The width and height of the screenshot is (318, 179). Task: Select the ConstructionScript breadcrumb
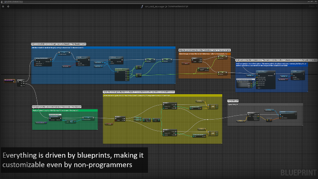178,6
